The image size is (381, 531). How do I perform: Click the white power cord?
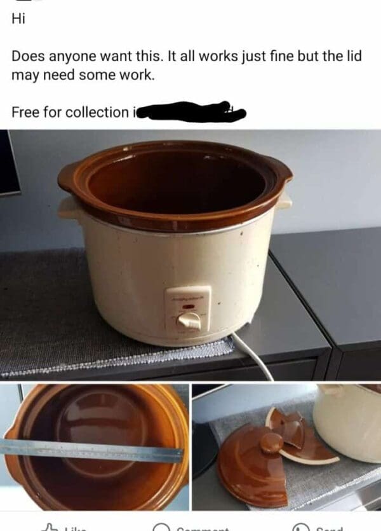253,357
